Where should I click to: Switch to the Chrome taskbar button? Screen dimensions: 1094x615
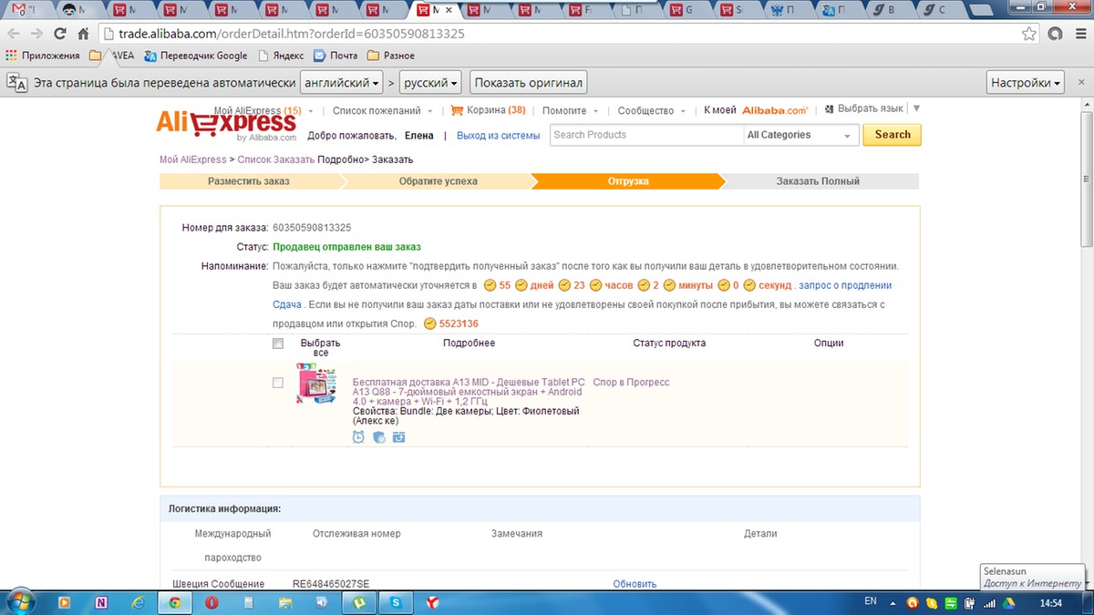coord(174,602)
